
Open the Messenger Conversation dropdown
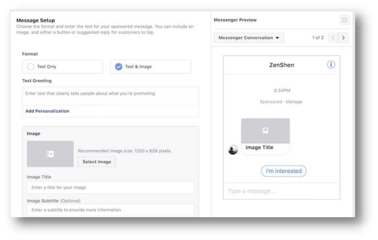coord(249,38)
